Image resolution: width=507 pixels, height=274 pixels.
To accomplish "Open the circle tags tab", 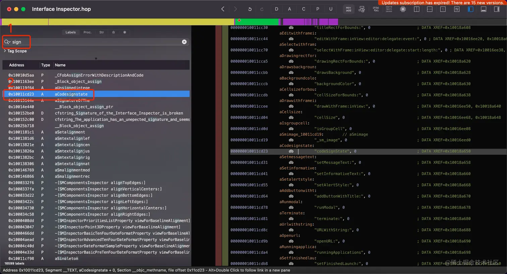I will (x=125, y=32).
